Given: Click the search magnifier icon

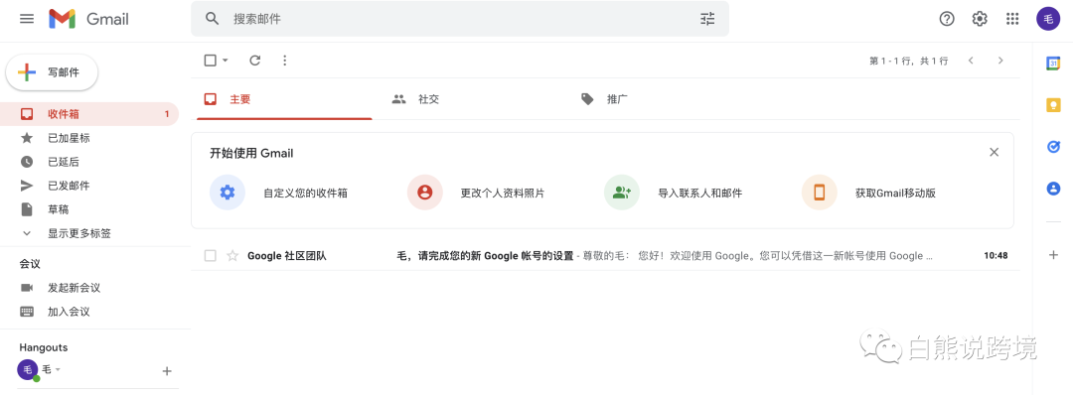Looking at the screenshot, I should (213, 19).
